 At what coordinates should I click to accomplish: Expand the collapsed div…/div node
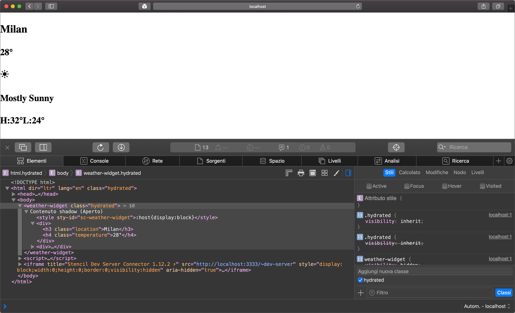(33, 247)
